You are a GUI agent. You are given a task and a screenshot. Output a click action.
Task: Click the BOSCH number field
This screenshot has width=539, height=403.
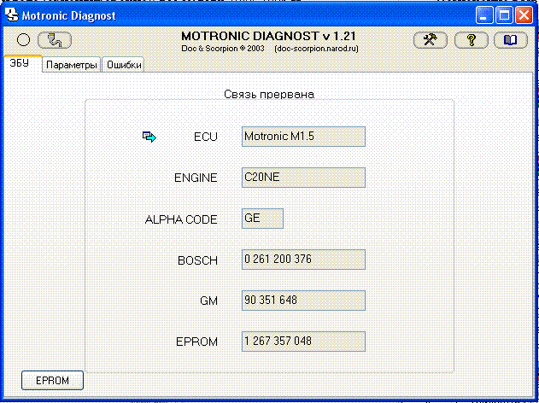point(303,260)
